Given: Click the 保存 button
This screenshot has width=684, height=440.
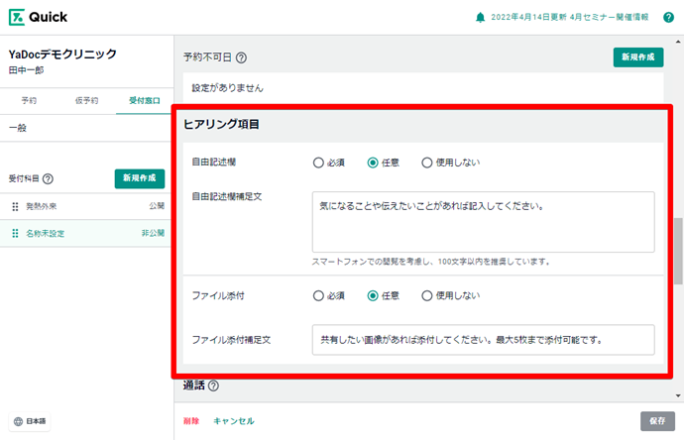Looking at the screenshot, I should coord(656,420).
